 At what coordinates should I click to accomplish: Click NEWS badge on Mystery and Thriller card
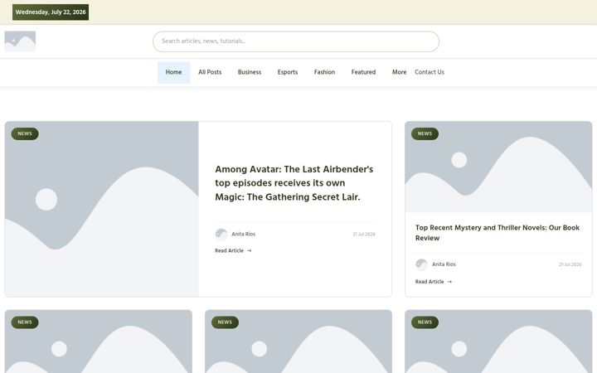point(425,133)
